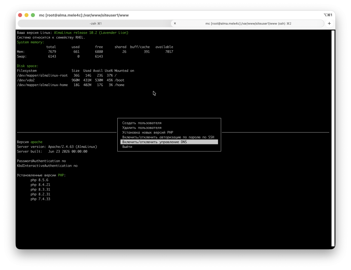Click '/dev/mapper/almalinux-root' filesystem row
The image size is (351, 270).
[x=67, y=75]
